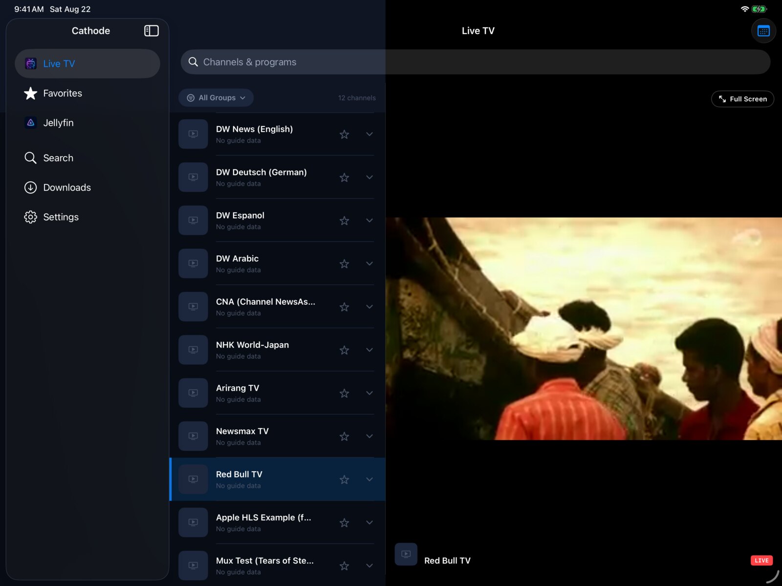The width and height of the screenshot is (782, 586).
Task: Click the Apple HLS Example channel icon
Action: [x=193, y=523]
